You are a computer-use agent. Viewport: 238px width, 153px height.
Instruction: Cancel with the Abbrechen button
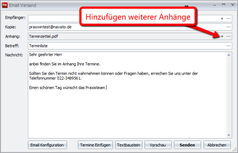click(x=217, y=145)
